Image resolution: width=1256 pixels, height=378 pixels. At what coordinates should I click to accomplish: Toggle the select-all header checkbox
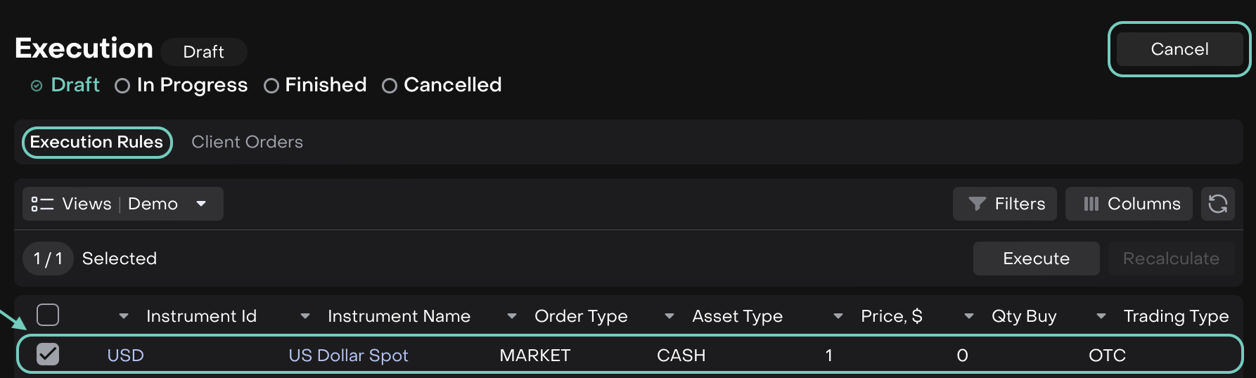coord(48,315)
